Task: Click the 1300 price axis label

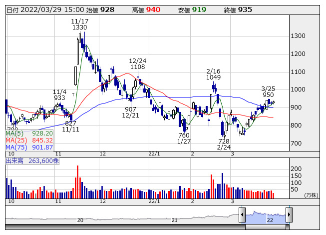Action: pos(298,36)
